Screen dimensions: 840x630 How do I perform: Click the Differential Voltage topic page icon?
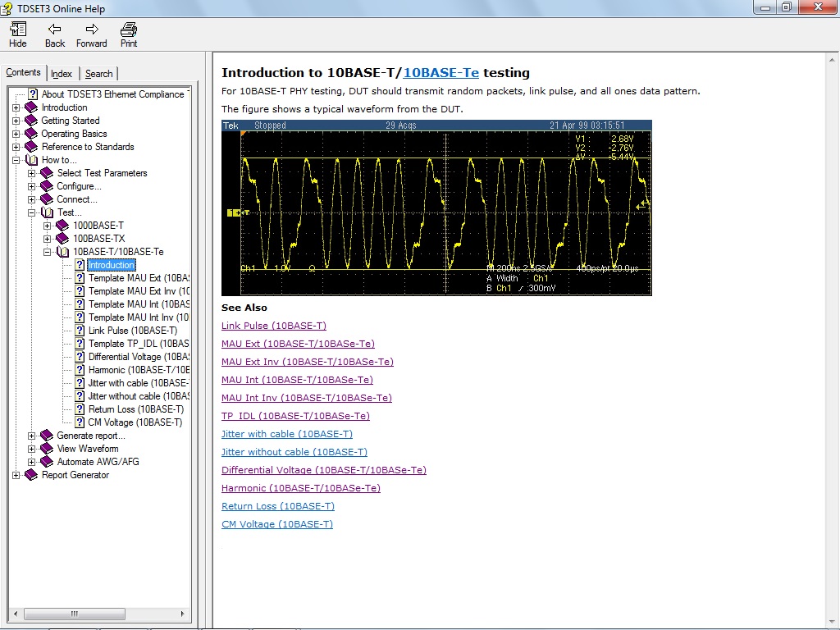tap(80, 357)
